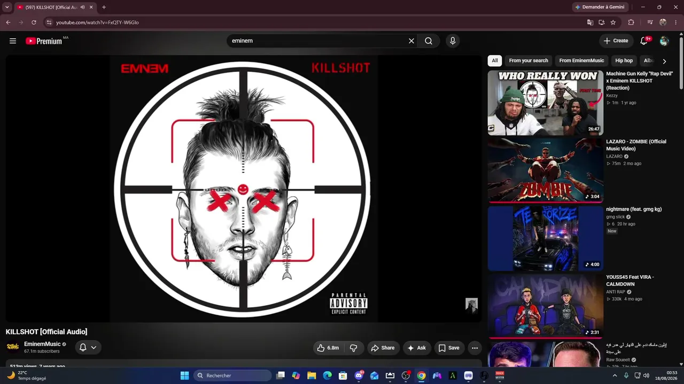Like the KILLSHOT video

pyautogui.click(x=328, y=348)
